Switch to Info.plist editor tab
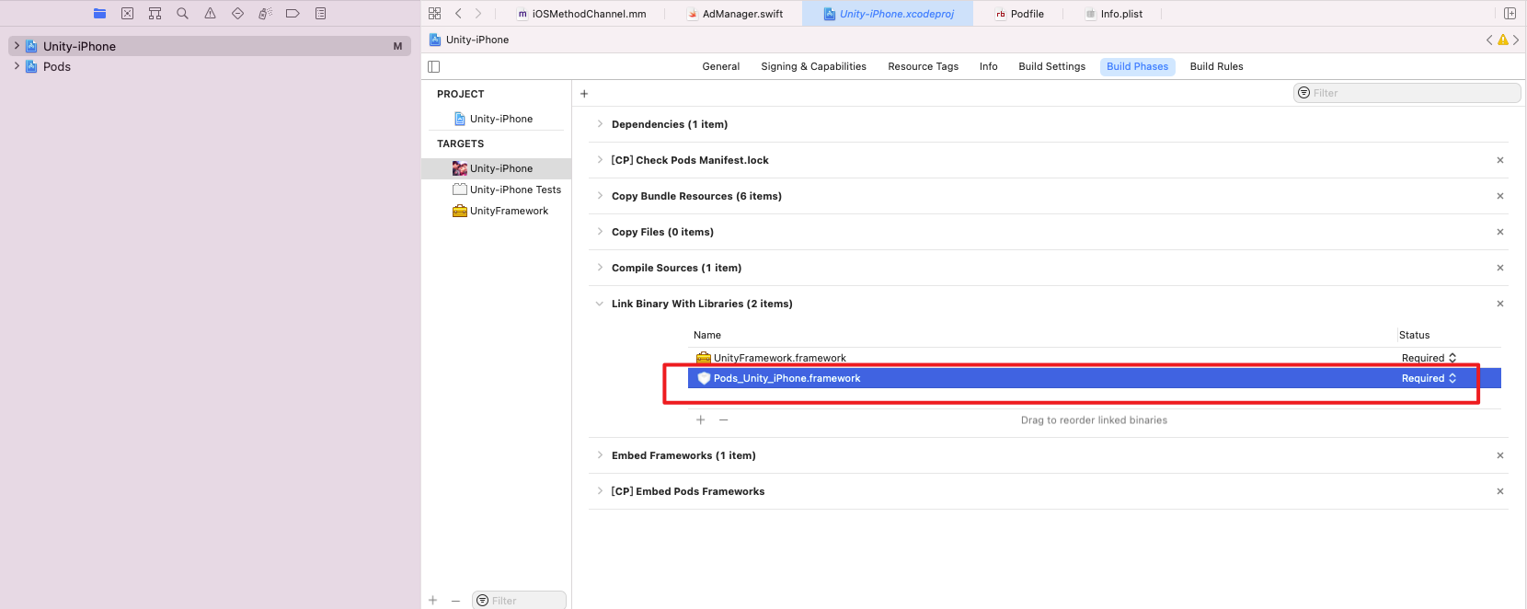Screen dimensions: 1527x609 (x=1114, y=14)
